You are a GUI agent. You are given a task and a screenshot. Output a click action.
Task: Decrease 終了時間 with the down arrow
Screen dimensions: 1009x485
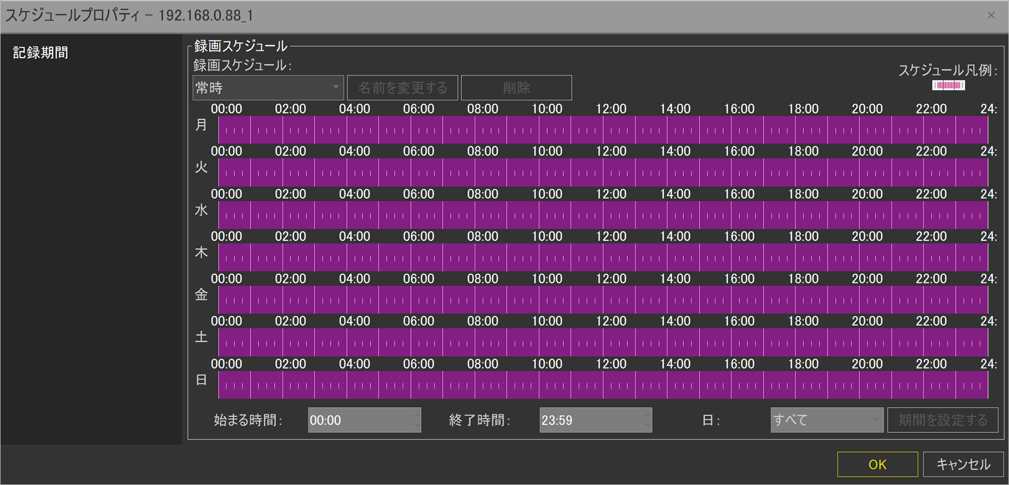pos(648,425)
